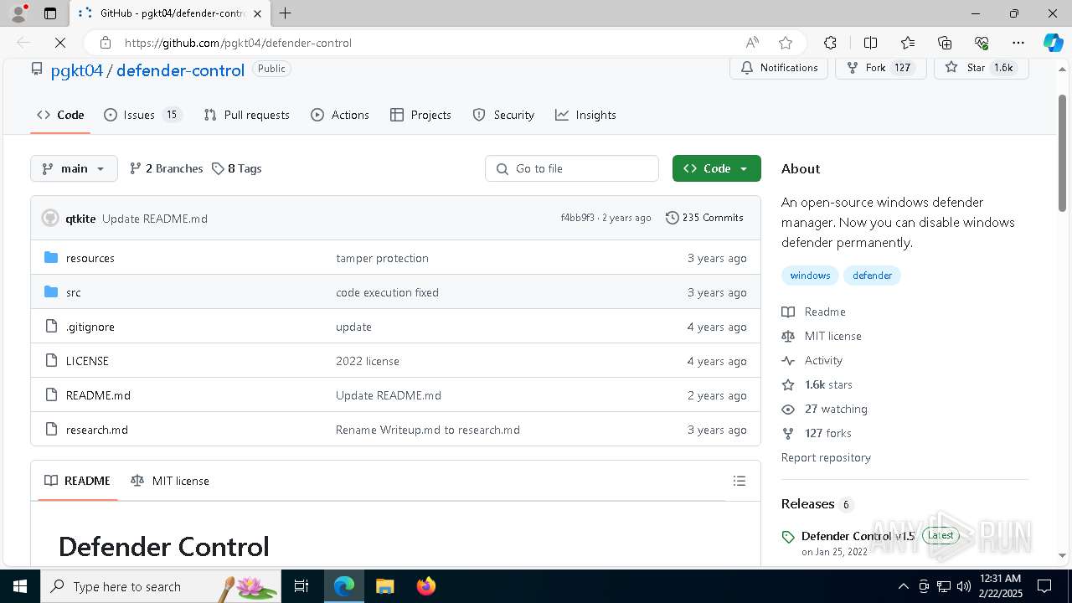Click the windows topic tag

point(810,276)
